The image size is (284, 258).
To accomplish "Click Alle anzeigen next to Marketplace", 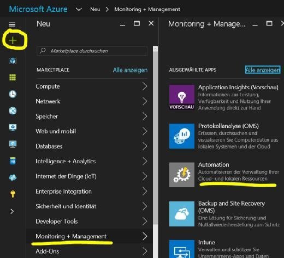I will (130, 70).
